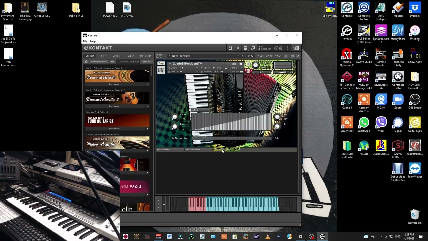Screen dimensions: 428x241
Task: Click the Library or Company search field
Action: coord(128,62)
